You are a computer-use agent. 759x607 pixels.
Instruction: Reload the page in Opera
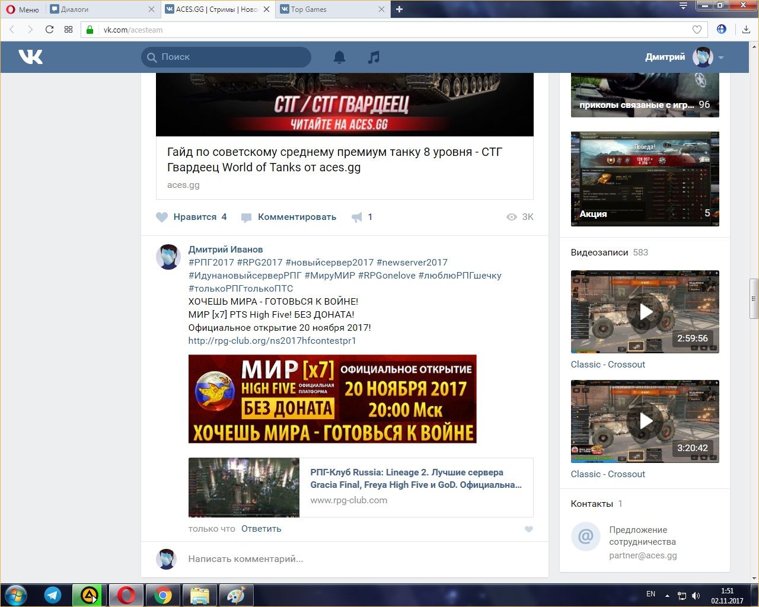49,30
